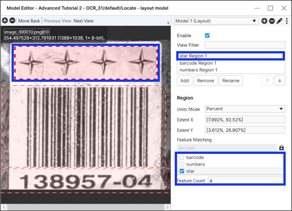The height and width of the screenshot is (211, 292).
Task: Rename the model using the pencil icon
Action: pos(279,21)
